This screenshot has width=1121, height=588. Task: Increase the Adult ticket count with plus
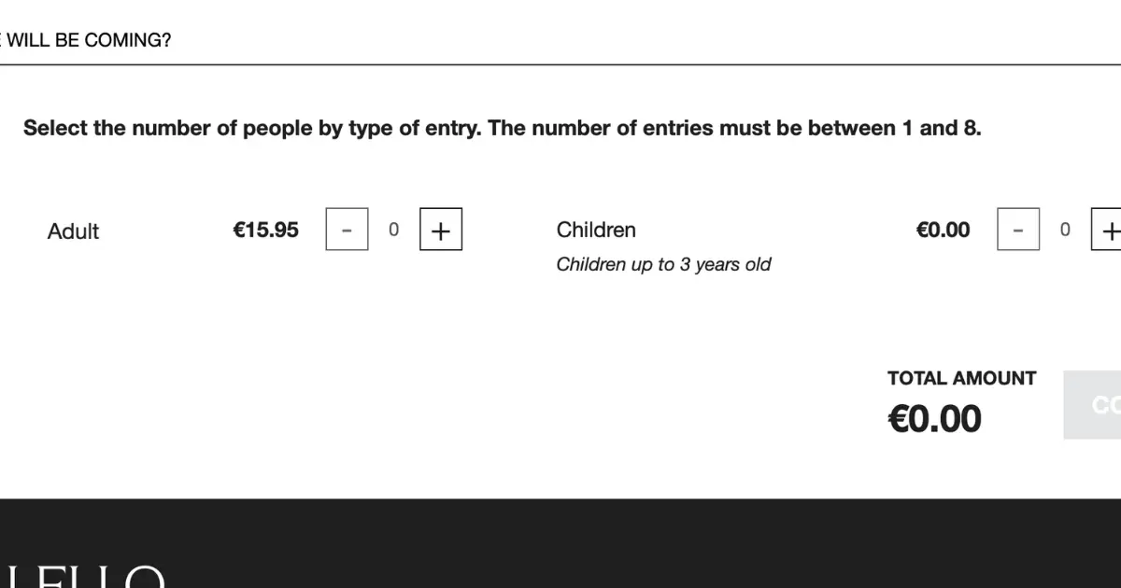[x=441, y=230]
